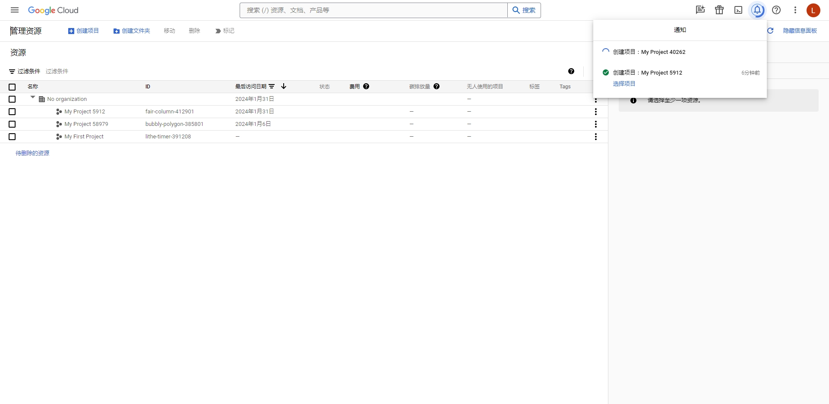The width and height of the screenshot is (829, 404).
Task: Toggle the notifications bell icon
Action: coord(757,10)
